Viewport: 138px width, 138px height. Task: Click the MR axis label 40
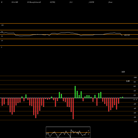point(134,91)
